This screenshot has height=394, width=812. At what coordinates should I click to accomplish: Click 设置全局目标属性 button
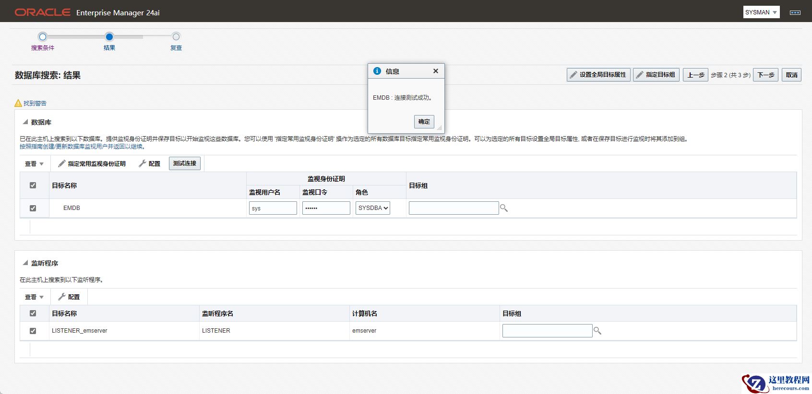click(598, 75)
